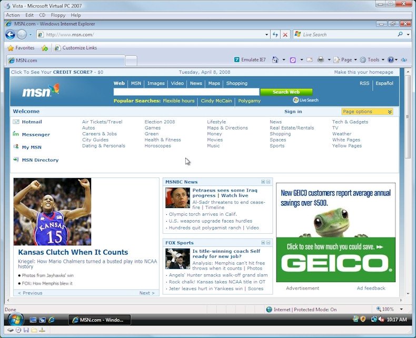This screenshot has height=338, width=416.
Task: Click Virtual PC CD drive status icon
Action: pyautogui.click(x=18, y=330)
